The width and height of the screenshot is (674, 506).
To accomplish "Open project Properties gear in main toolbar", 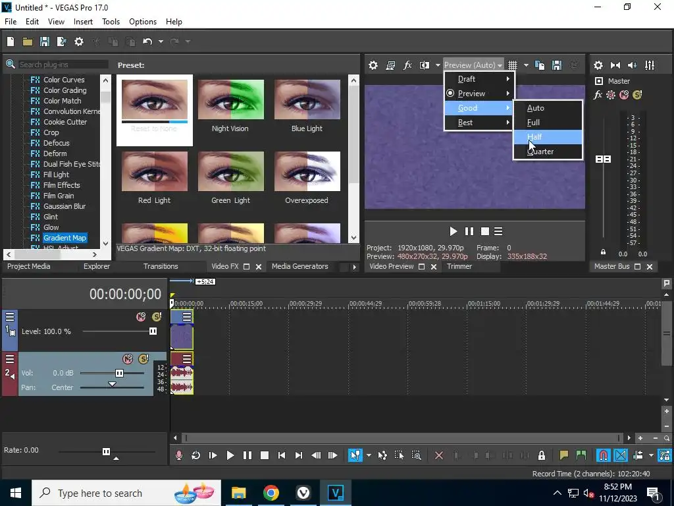I will point(79,42).
